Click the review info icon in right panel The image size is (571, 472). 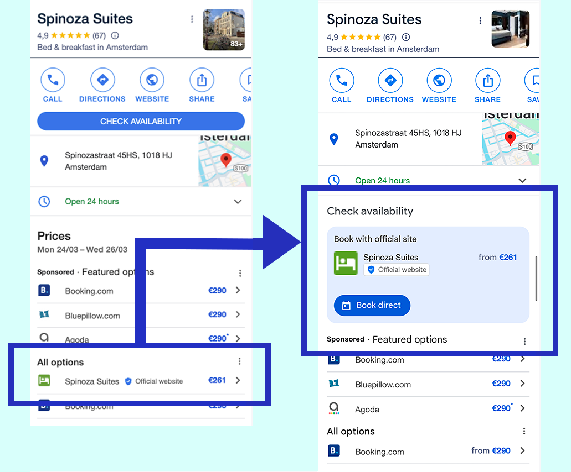(406, 38)
